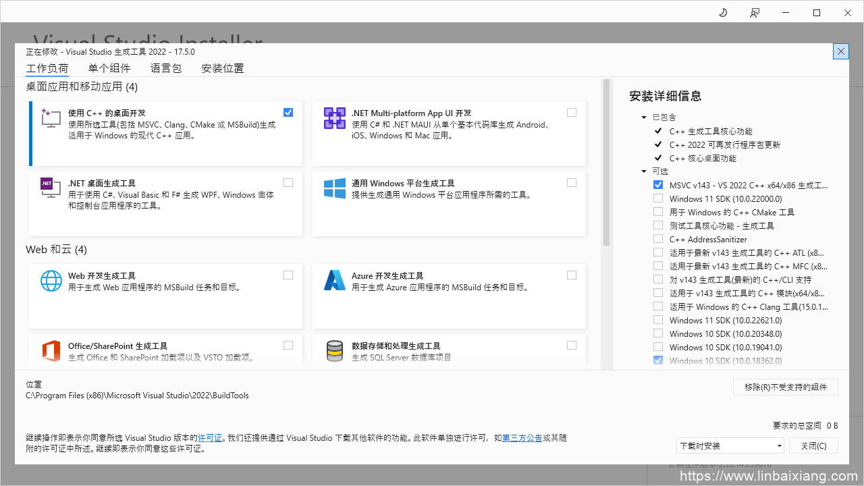Click the .NET Multi-platform App UI 开发 icon
864x486 pixels.
pos(334,118)
